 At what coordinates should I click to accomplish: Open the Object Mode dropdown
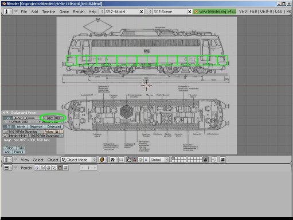pos(79,160)
